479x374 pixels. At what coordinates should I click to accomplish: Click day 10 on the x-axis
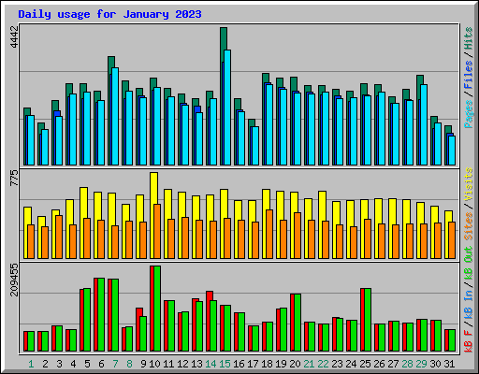point(154,364)
